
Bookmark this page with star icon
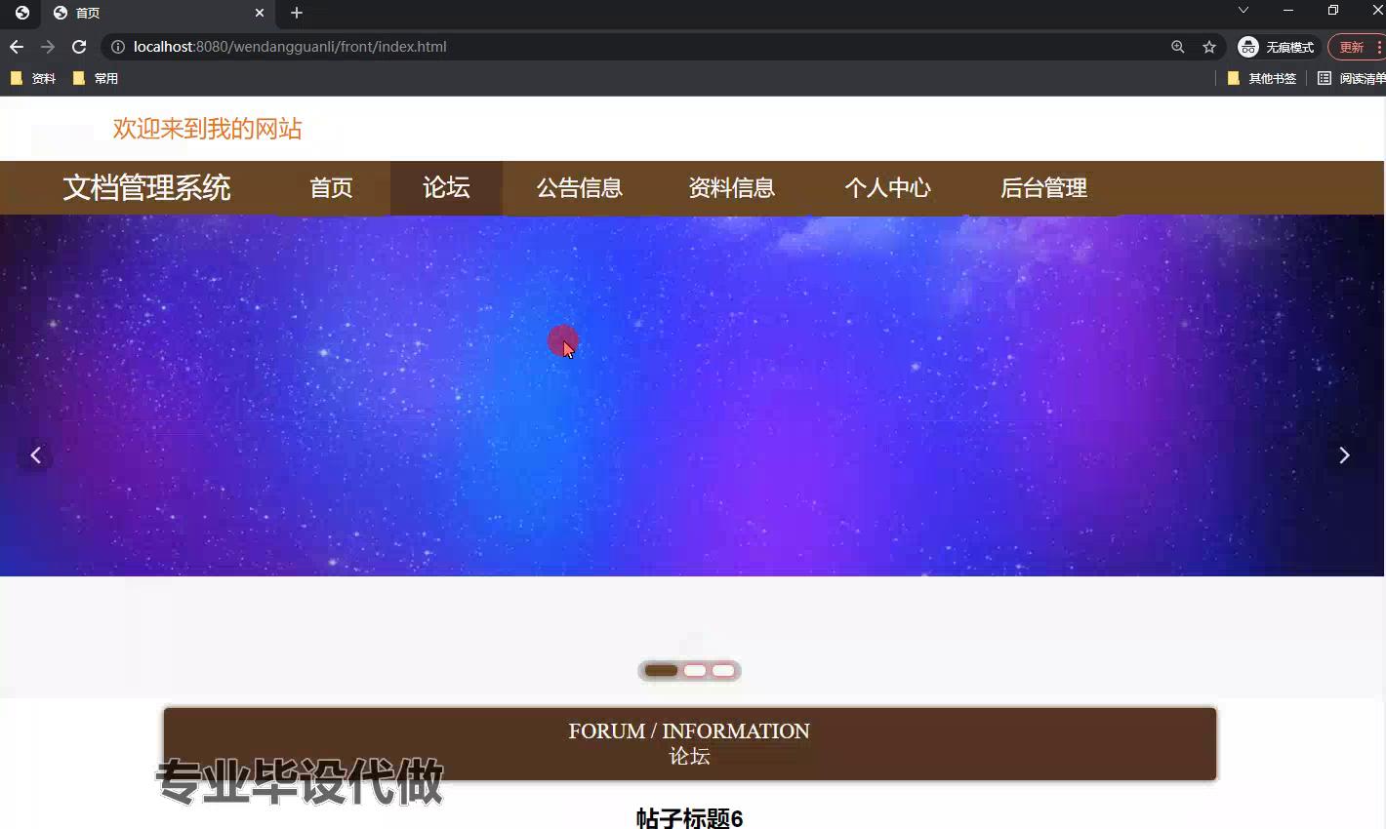1209,47
